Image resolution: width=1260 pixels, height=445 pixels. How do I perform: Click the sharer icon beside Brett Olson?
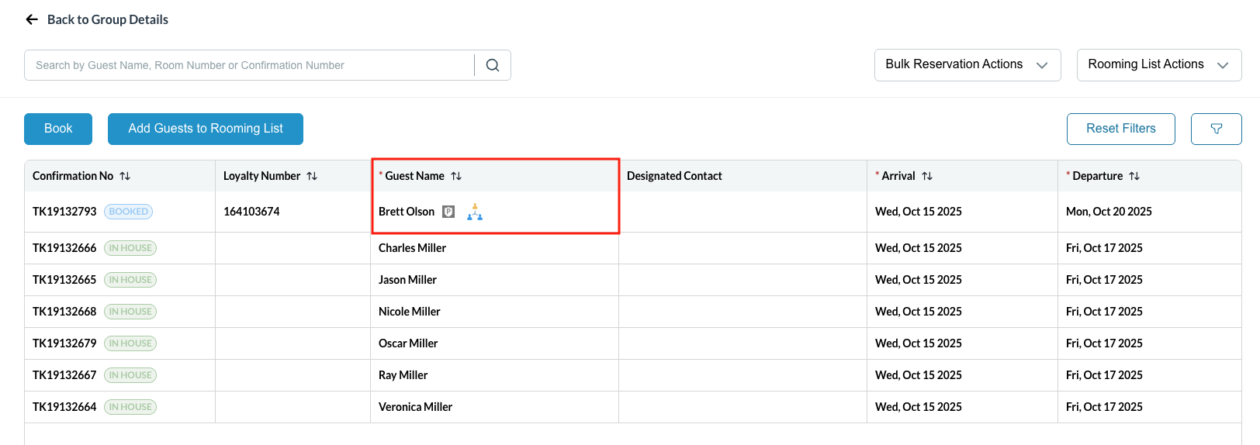[475, 212]
